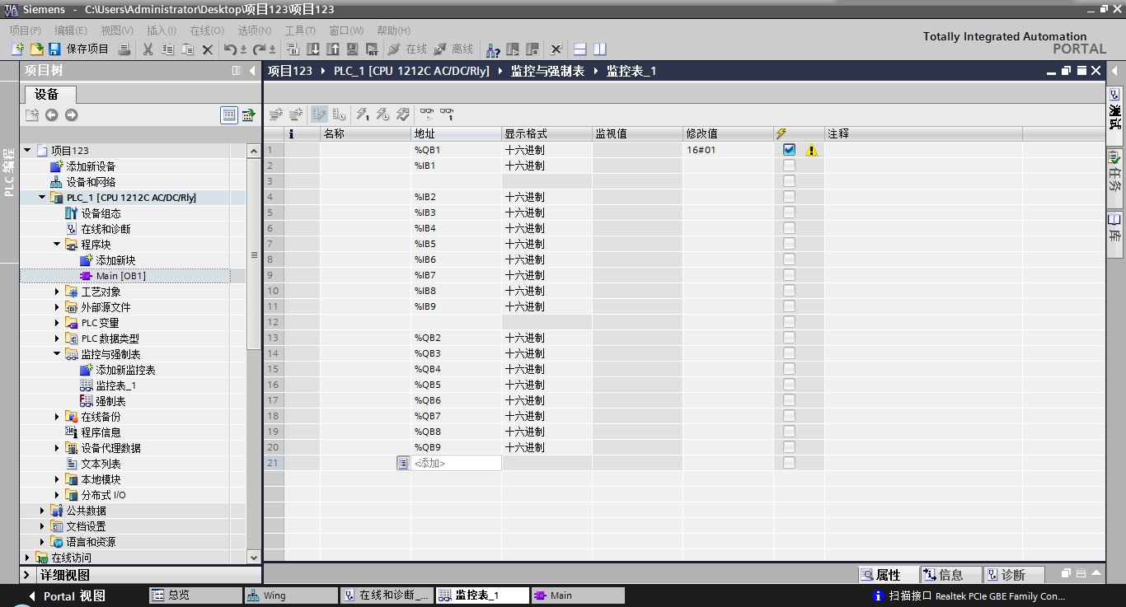Check the modify checkbox for %QB9 row
The image size is (1126, 607).
click(x=790, y=447)
